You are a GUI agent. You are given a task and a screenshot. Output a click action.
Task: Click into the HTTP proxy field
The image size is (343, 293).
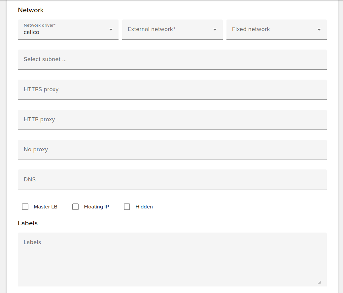pyautogui.click(x=172, y=119)
